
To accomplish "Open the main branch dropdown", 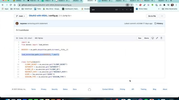I will (20, 16).
